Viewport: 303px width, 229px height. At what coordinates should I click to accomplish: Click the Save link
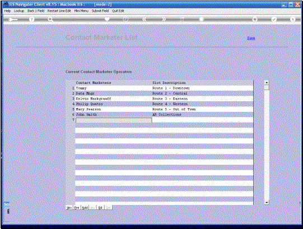click(251, 38)
